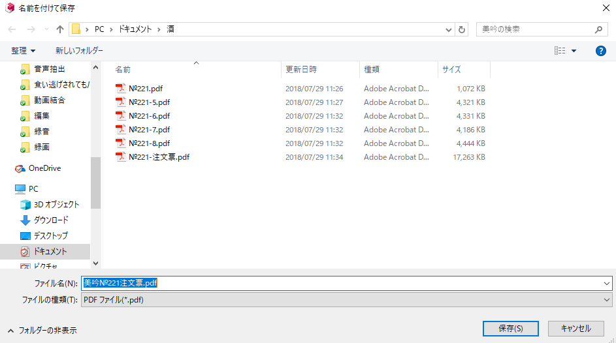Click the 保存(S) button

click(x=511, y=329)
